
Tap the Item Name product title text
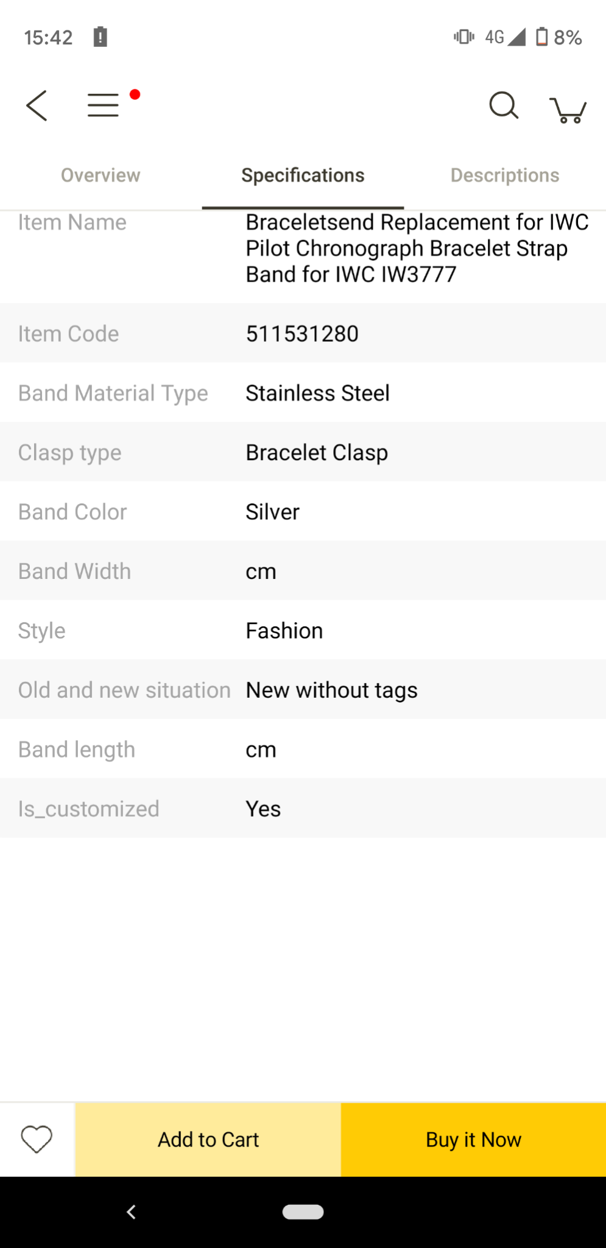(417, 249)
